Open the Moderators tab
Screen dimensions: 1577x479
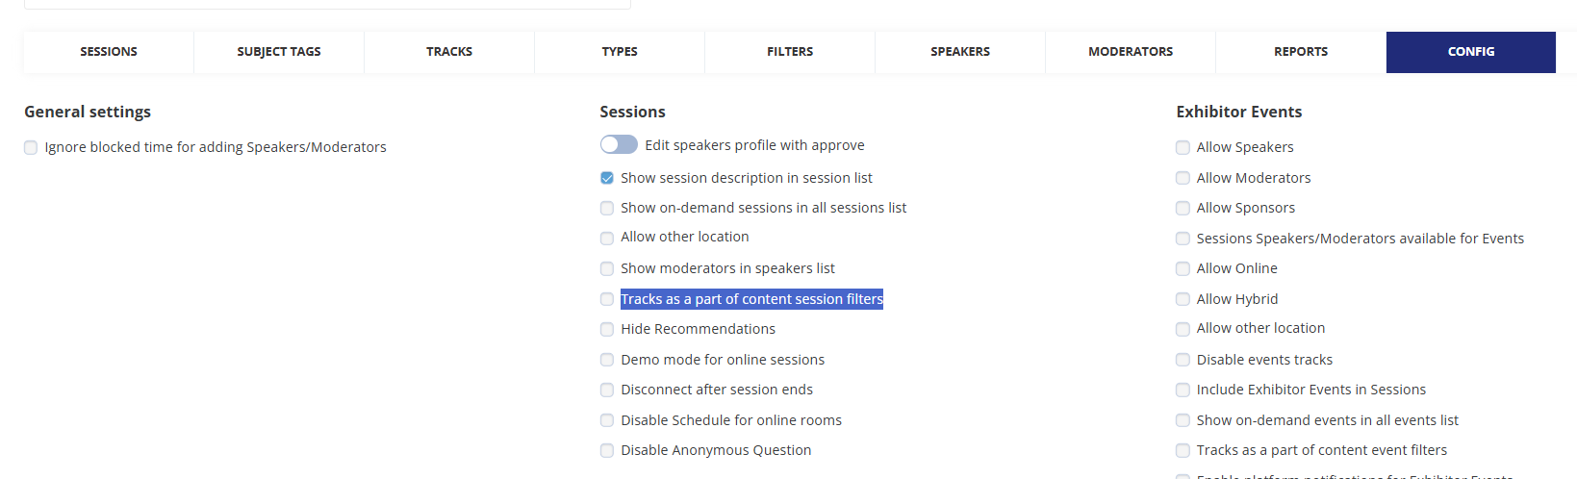tap(1131, 52)
